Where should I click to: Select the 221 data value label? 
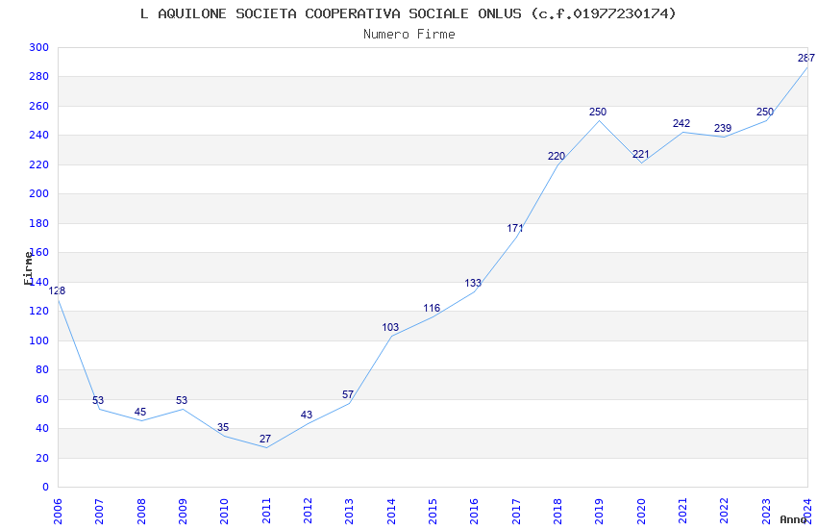(x=641, y=154)
